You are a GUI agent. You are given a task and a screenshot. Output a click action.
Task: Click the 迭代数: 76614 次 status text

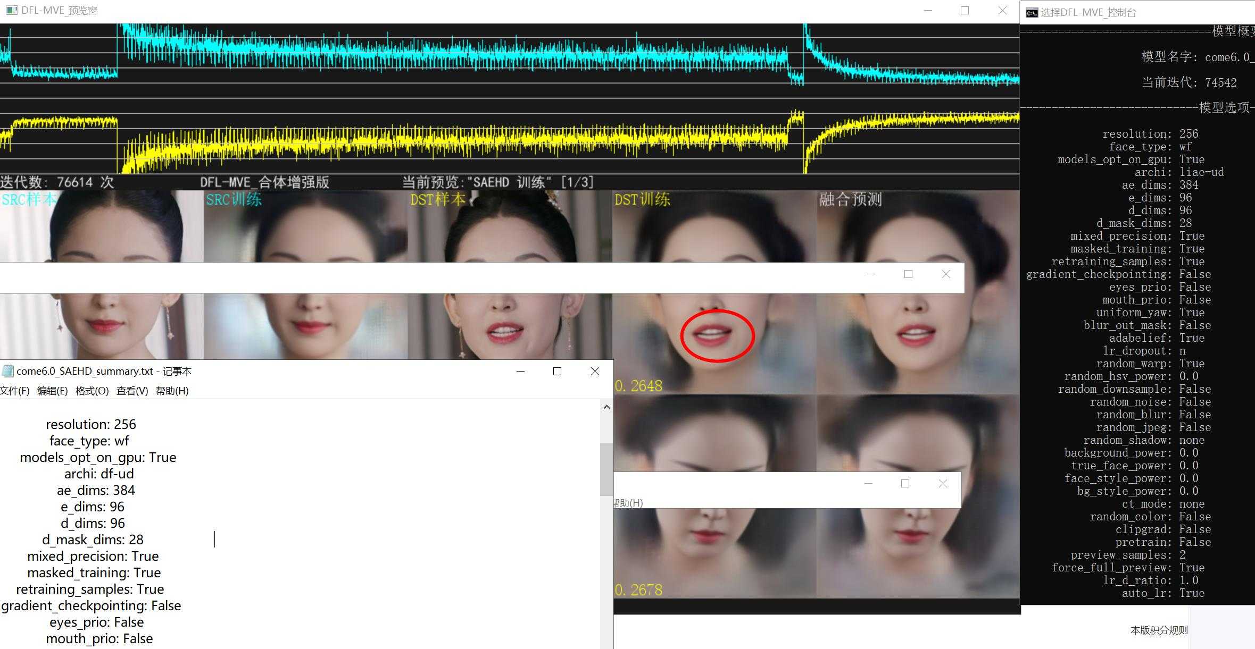(57, 182)
